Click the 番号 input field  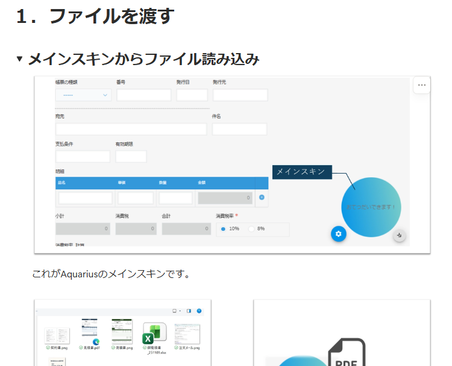(x=144, y=95)
